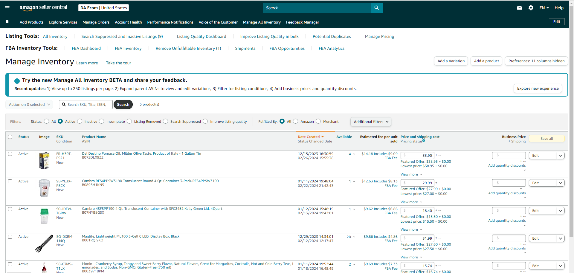574x273 pixels.
Task: Open Take the tour link
Action: [118, 63]
